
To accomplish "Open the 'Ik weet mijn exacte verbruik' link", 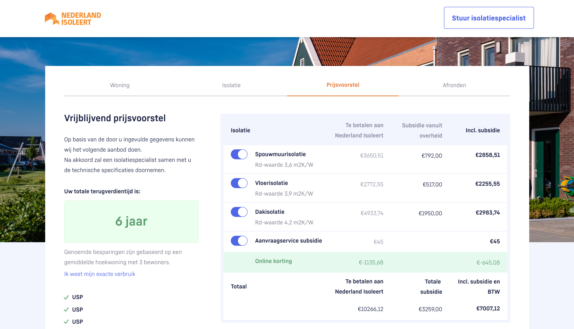I will click(99, 274).
